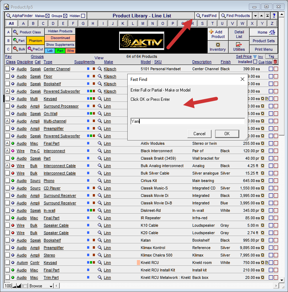Click the red trash can icon in header
Viewport: 288px width, 292px height.
(x=275, y=62)
